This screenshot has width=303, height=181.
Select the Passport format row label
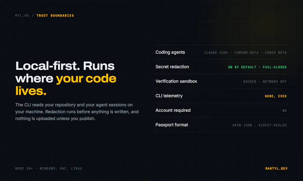(x=172, y=125)
